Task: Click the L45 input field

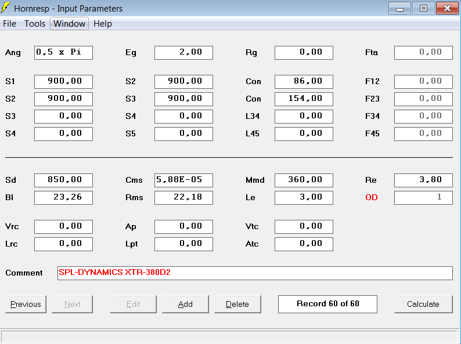Action: [304, 133]
